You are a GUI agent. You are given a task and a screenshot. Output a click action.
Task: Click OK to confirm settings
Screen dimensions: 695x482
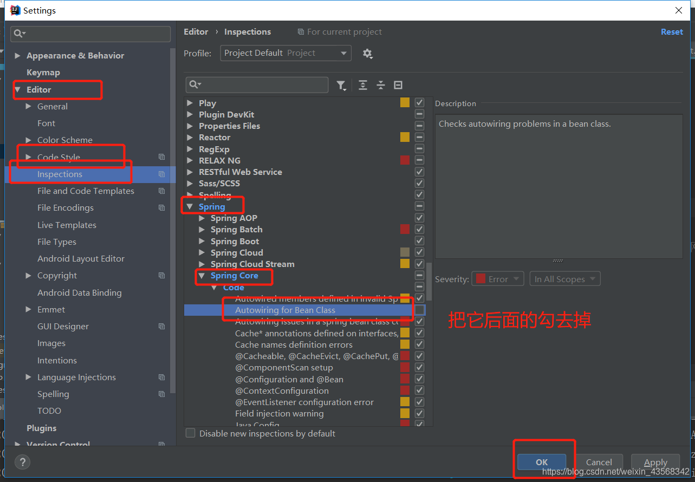pos(542,462)
